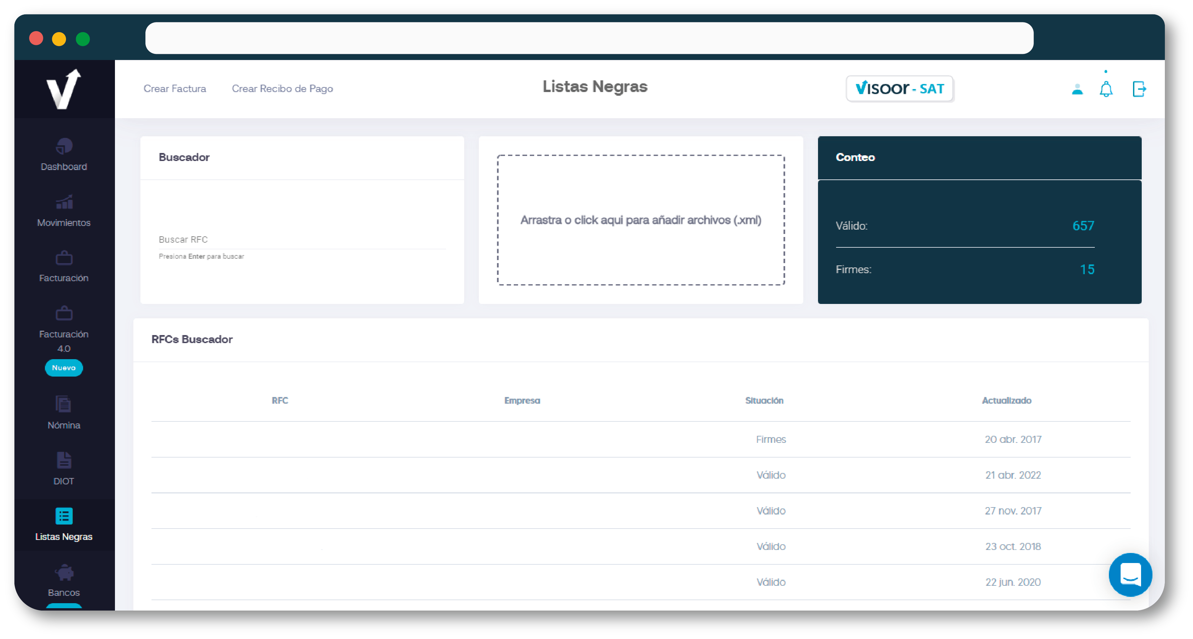Image resolution: width=1193 pixels, height=639 pixels.
Task: Click the Listas Negras page title
Action: click(x=594, y=86)
